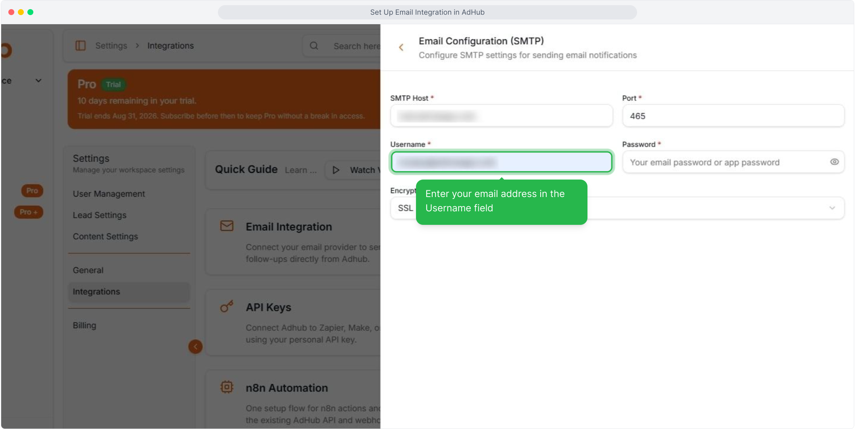
Task: Click the Integrations breadcrumb
Action: pos(171,46)
